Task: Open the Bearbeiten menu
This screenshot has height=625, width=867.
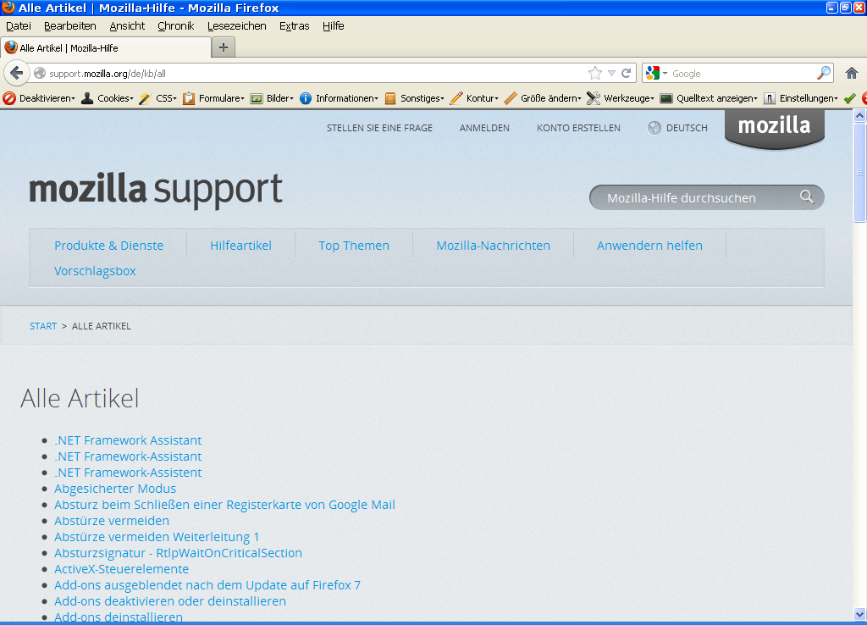Action: point(69,26)
